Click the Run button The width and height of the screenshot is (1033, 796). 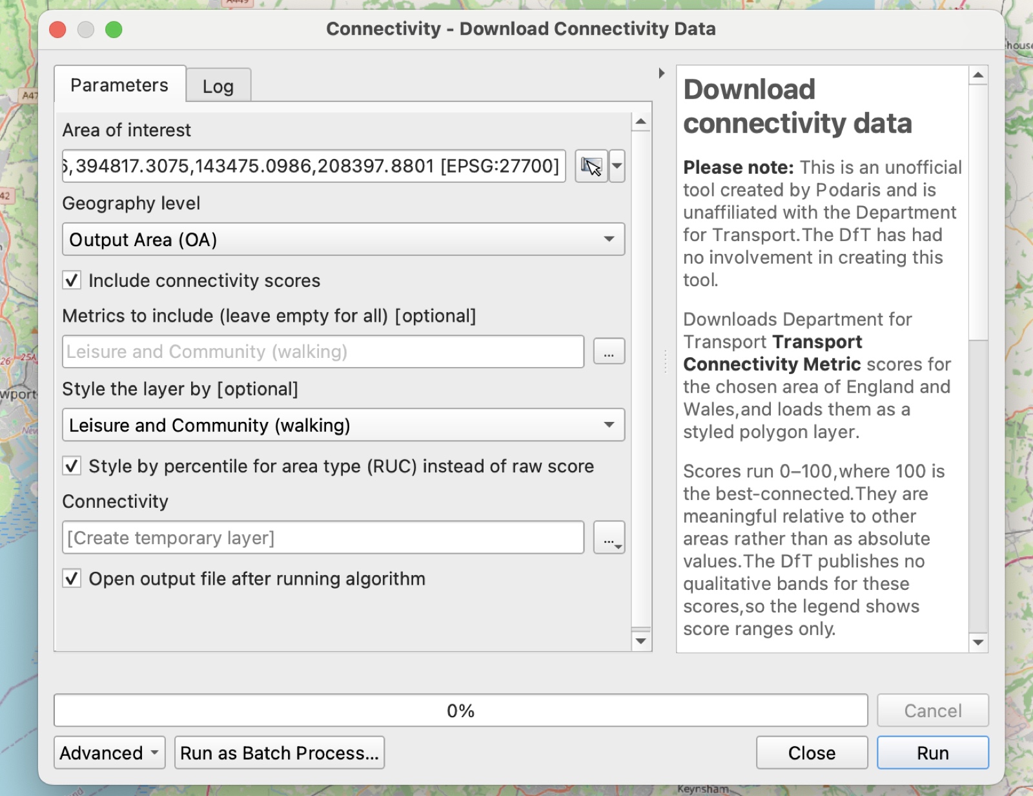[933, 753]
